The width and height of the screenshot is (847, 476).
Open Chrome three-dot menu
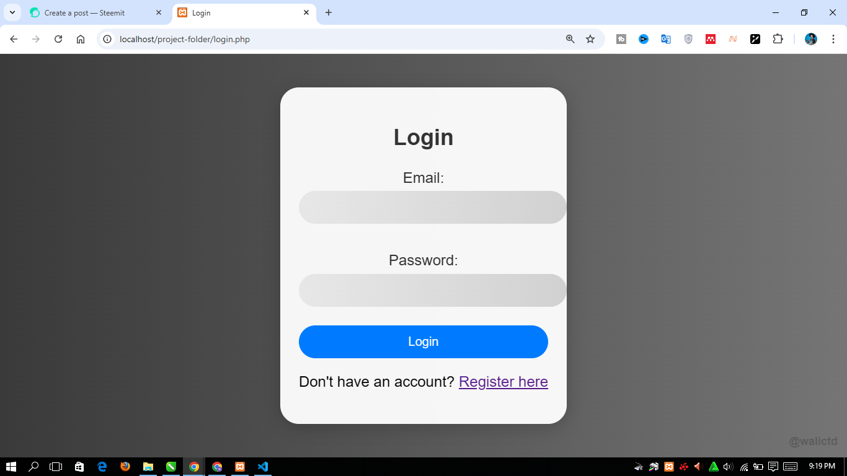(x=833, y=39)
